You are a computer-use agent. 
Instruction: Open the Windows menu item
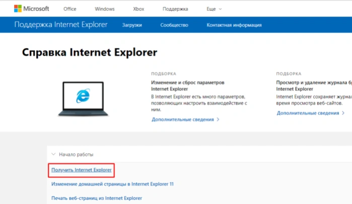pyautogui.click(x=105, y=9)
